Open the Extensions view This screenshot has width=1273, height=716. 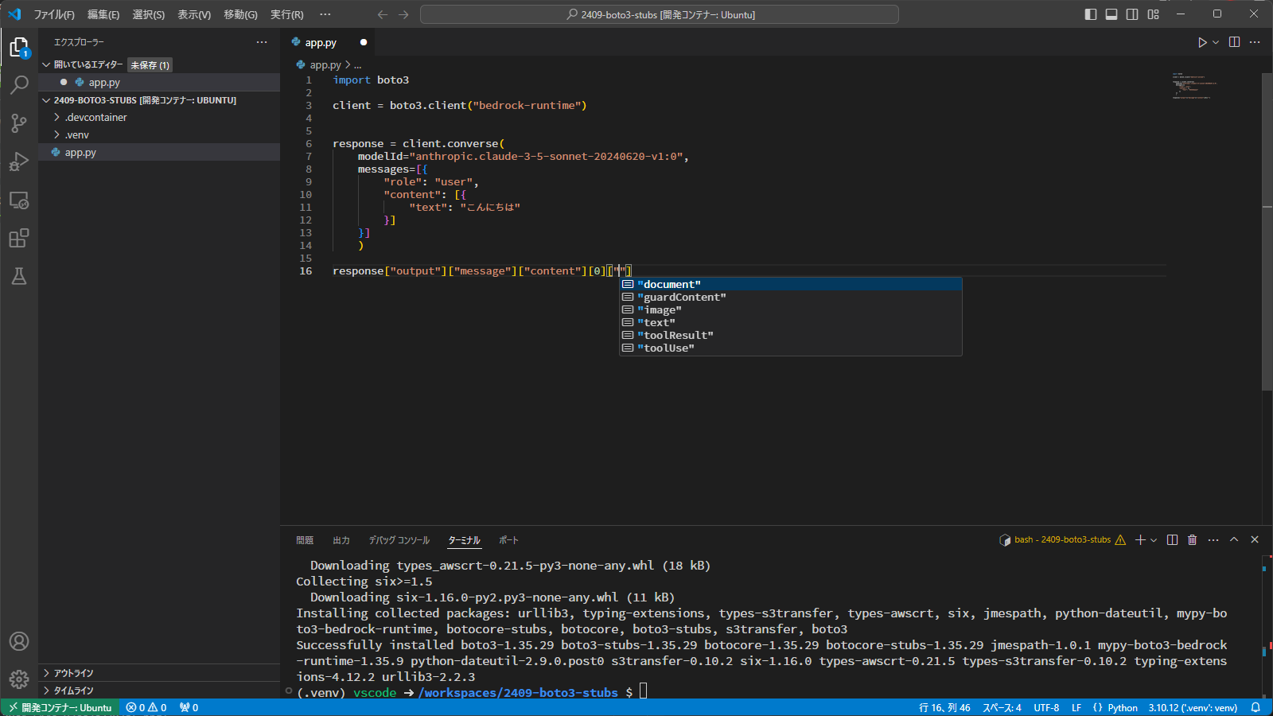tap(19, 238)
